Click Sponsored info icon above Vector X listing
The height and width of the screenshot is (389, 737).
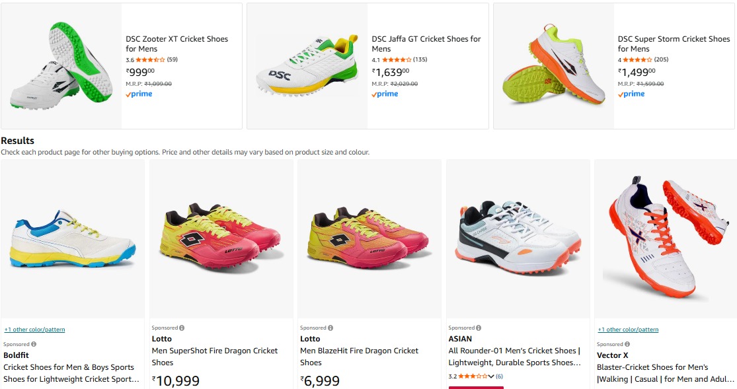627,344
